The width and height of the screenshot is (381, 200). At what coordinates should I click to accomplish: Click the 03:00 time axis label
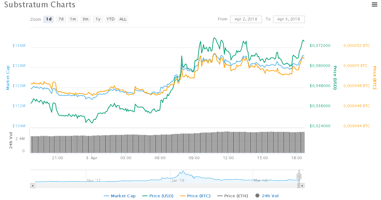coord(126,158)
